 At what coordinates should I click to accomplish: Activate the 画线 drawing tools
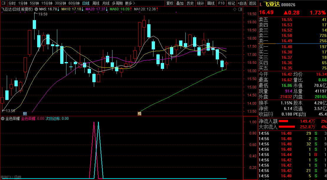coord(211,3)
